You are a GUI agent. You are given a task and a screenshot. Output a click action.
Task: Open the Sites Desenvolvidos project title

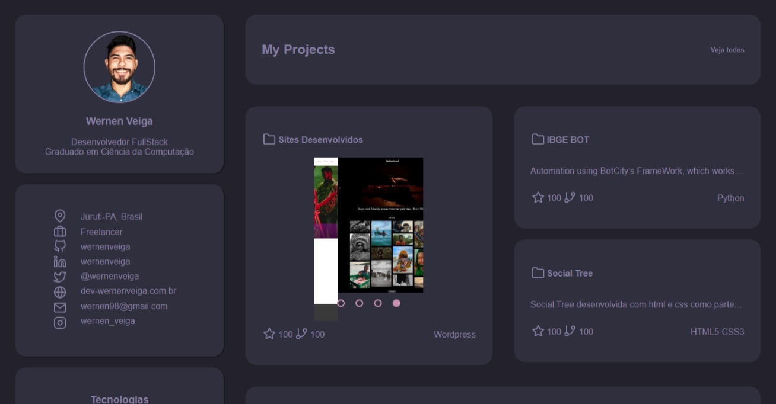(x=320, y=140)
